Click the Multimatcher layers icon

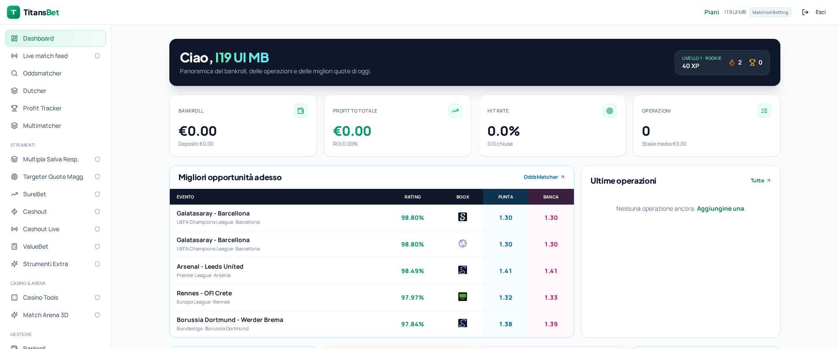click(14, 126)
